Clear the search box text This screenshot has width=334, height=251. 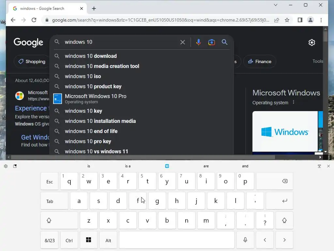[x=183, y=42]
